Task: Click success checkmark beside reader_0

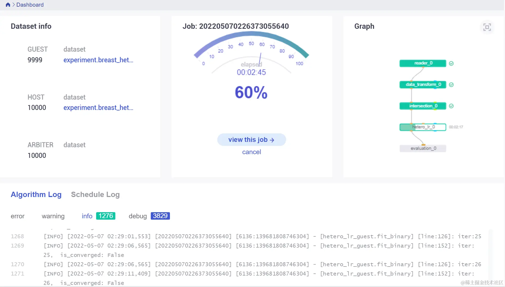Action: [451, 63]
